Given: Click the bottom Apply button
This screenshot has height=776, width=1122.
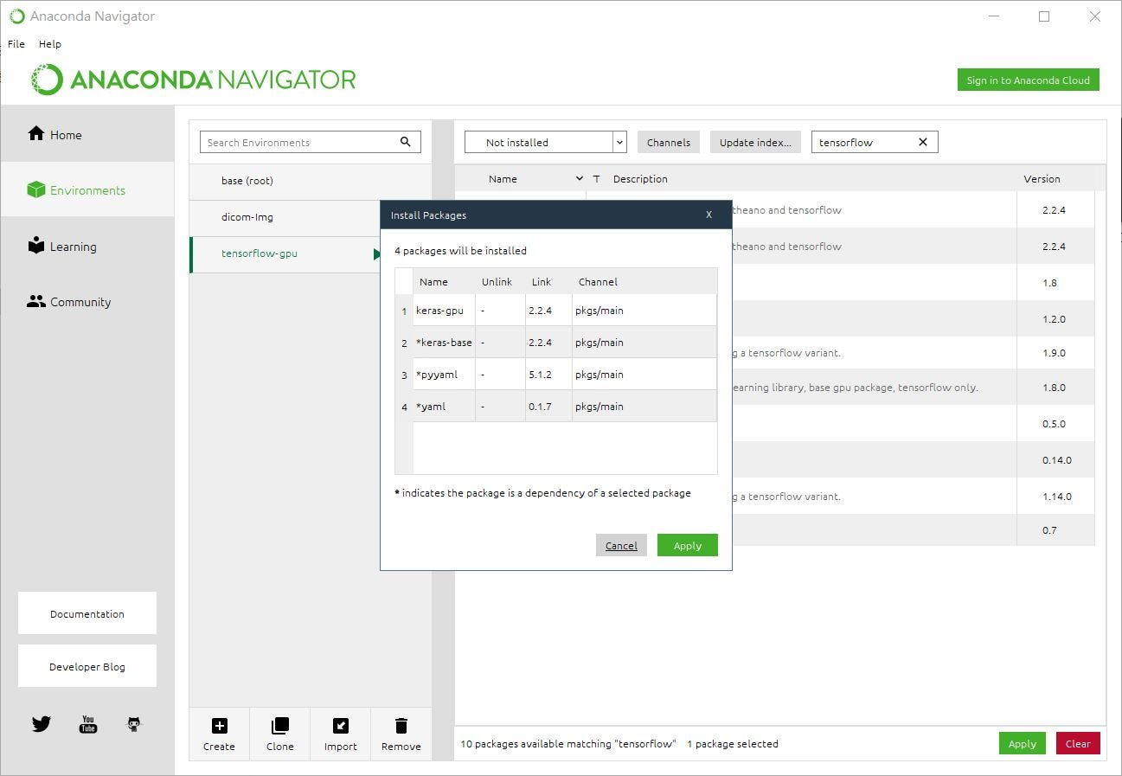Looking at the screenshot, I should 1022,743.
